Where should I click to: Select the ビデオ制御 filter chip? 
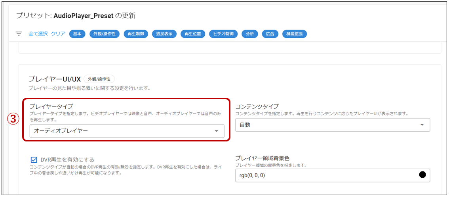223,34
